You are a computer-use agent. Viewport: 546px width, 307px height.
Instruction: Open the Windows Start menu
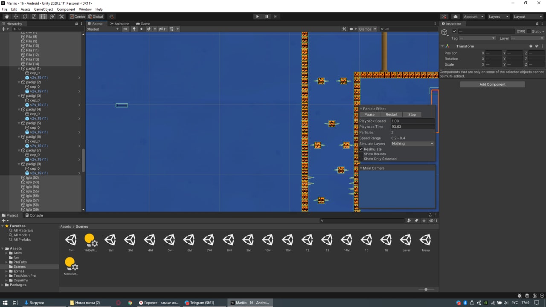click(5, 303)
